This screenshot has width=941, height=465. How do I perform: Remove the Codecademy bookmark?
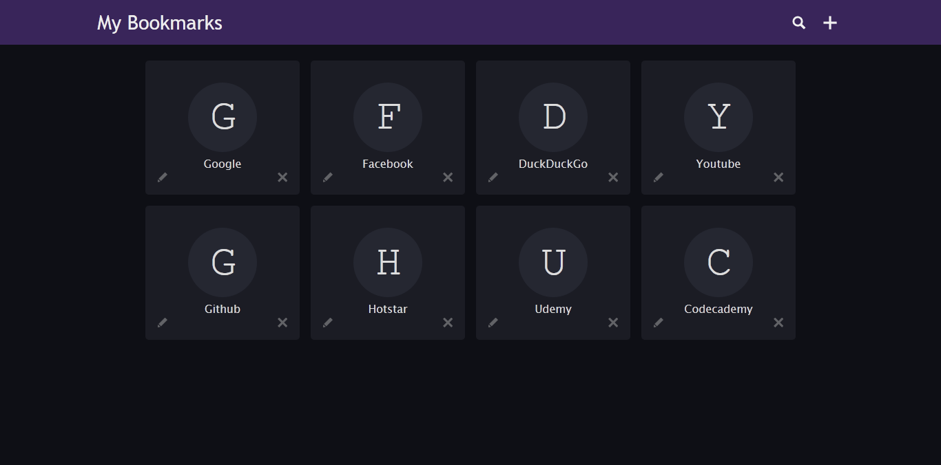coord(778,323)
